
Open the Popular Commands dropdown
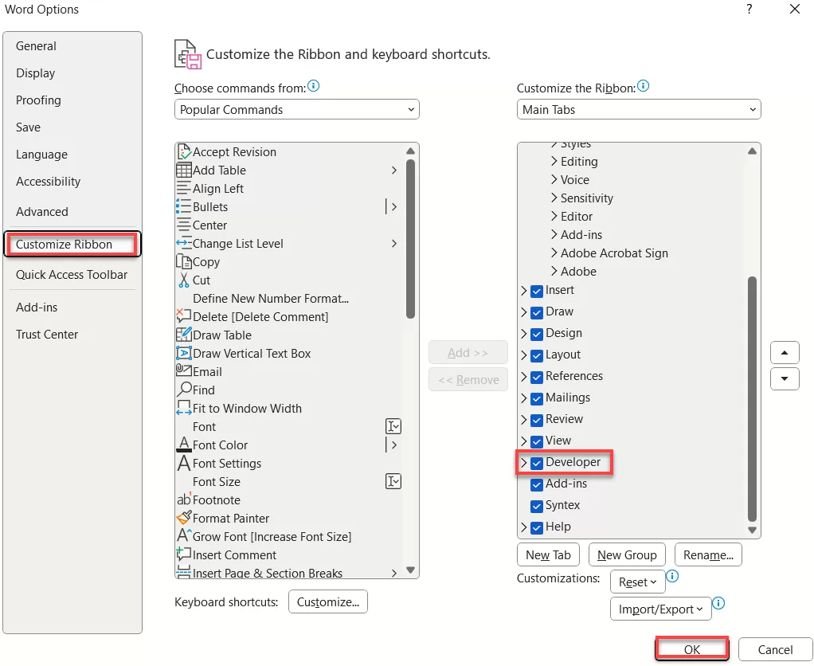(296, 110)
